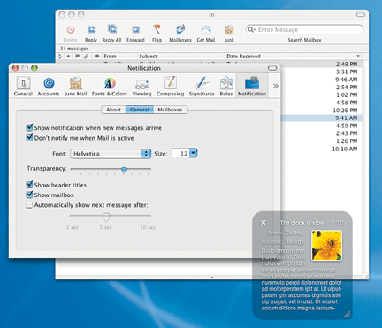Screen dimensions: 382x328
Task: Open Accounts preferences pane
Action: (x=49, y=83)
